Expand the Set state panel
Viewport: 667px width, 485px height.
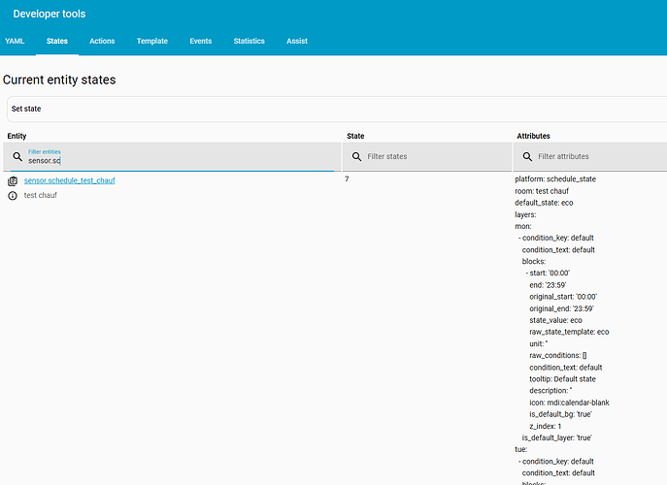(x=337, y=109)
